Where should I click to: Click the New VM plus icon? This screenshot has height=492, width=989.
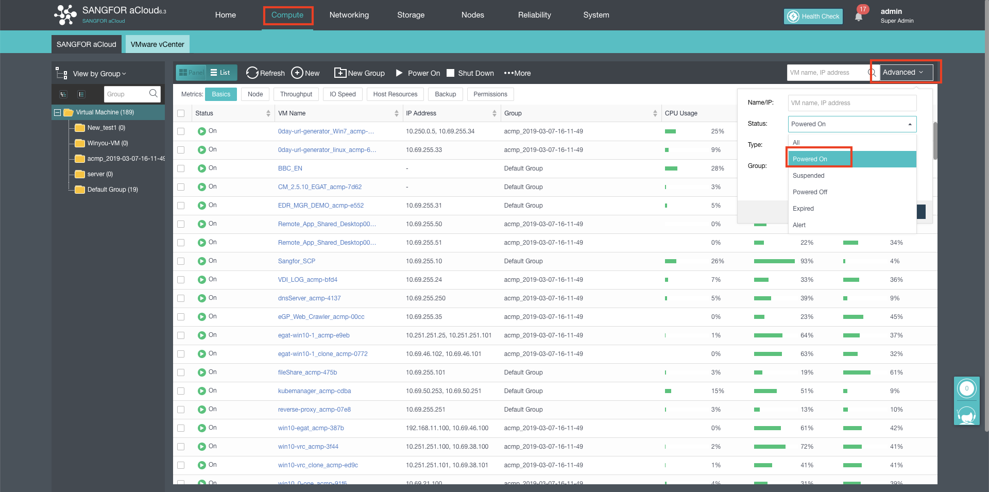coord(297,73)
